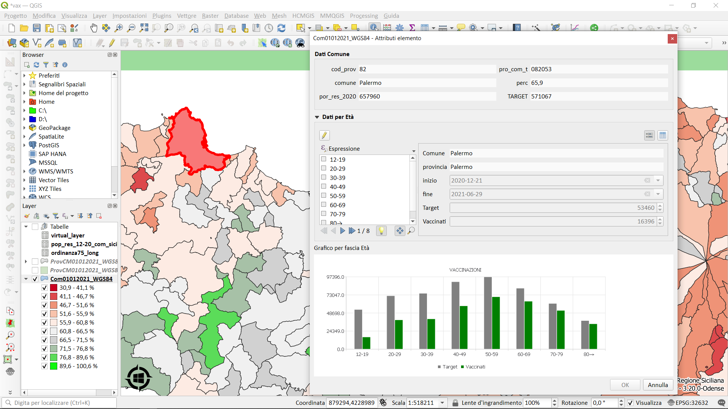Click the Annulla button

coord(657,385)
